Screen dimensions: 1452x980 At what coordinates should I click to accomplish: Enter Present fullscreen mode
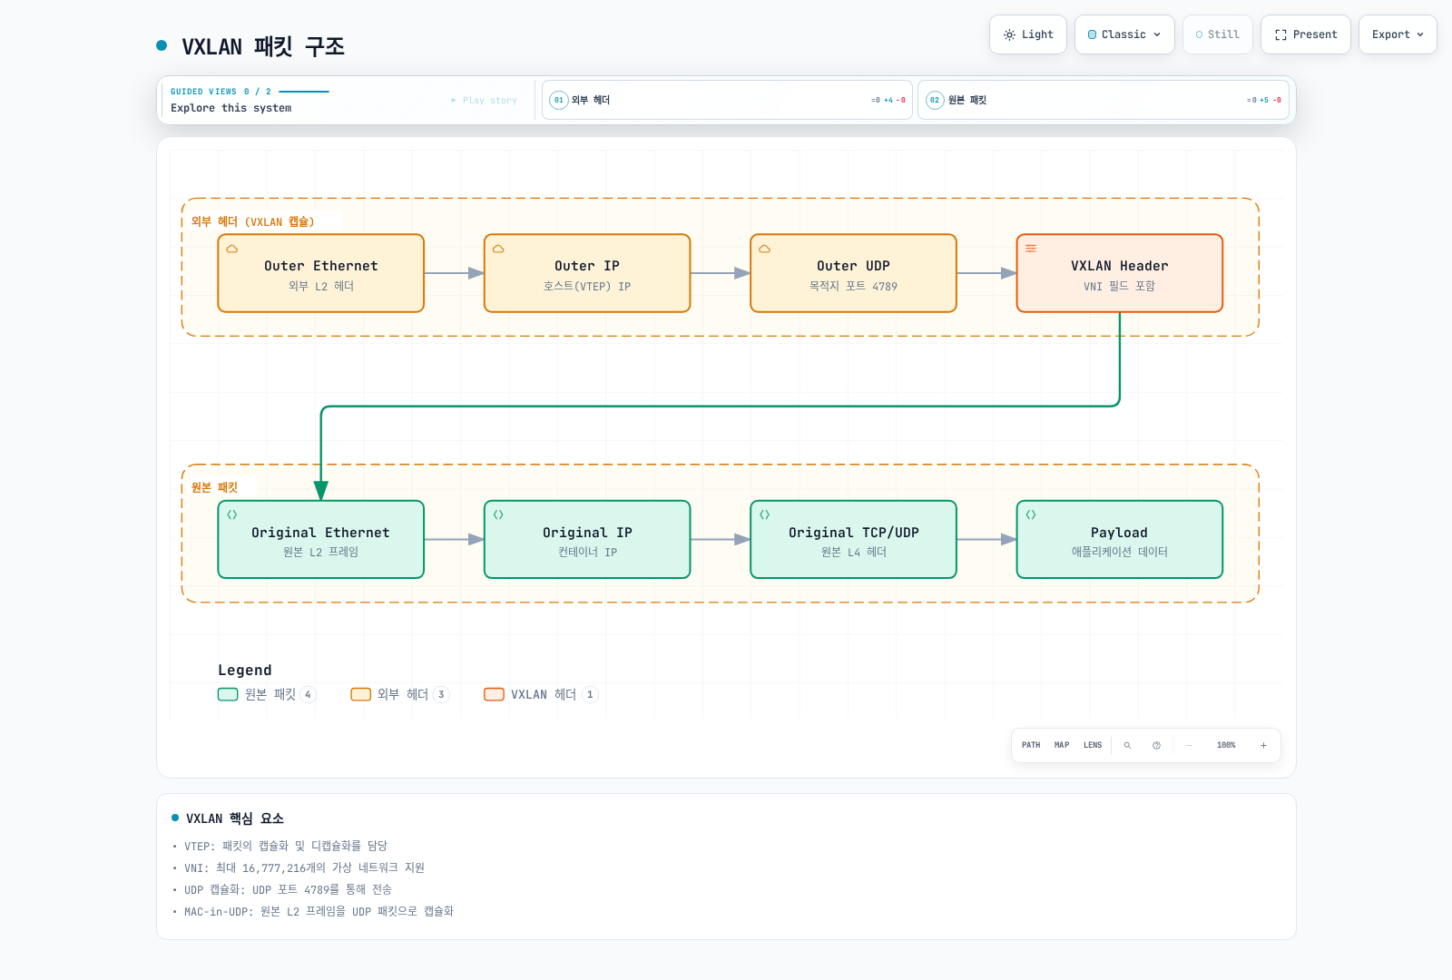[x=1306, y=34]
